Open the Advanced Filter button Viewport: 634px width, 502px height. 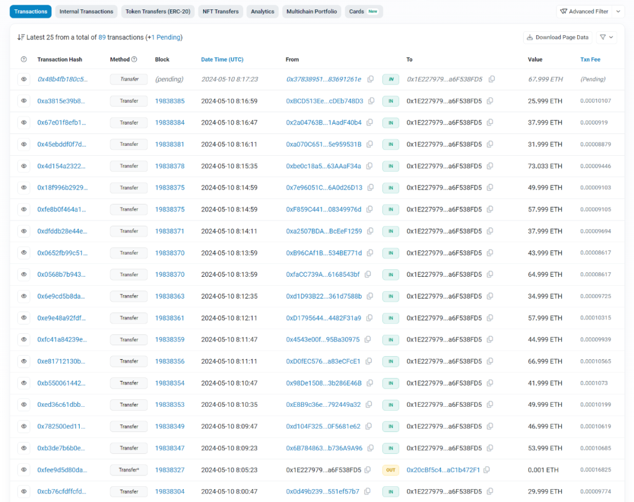(x=584, y=11)
